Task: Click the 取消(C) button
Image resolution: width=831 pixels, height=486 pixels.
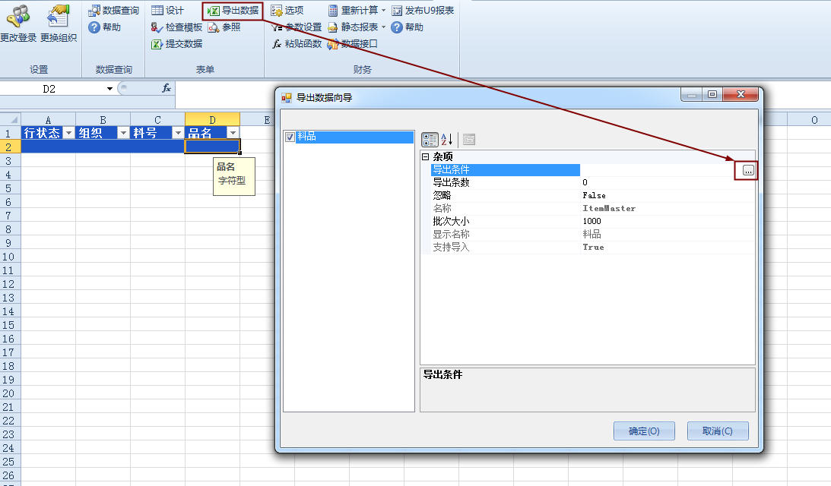Action: (x=717, y=431)
